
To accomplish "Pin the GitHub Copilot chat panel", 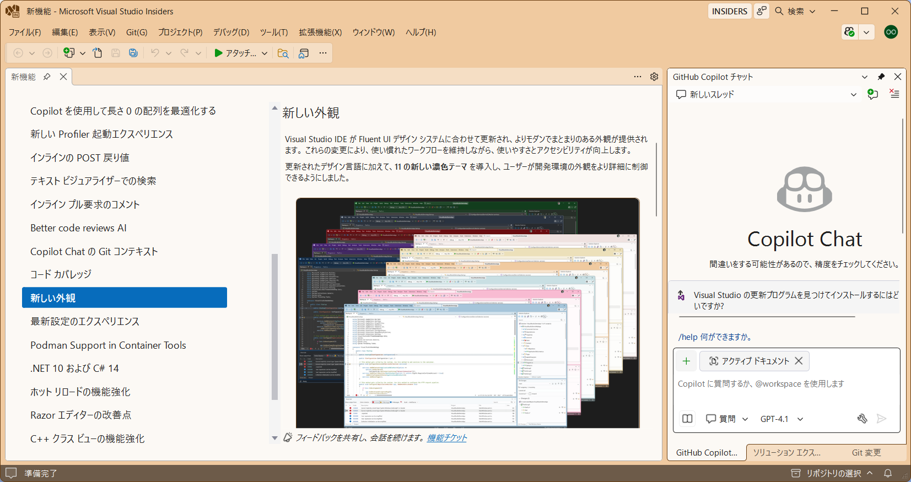I will point(881,77).
